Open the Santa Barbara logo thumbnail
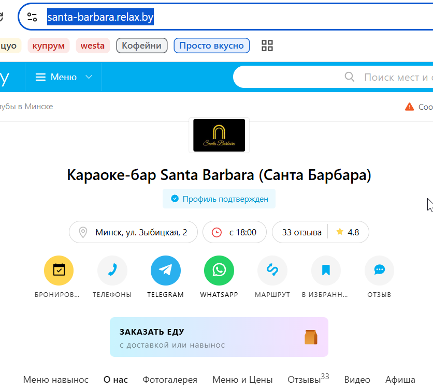Screen dimensions: 433x390 point(219,135)
